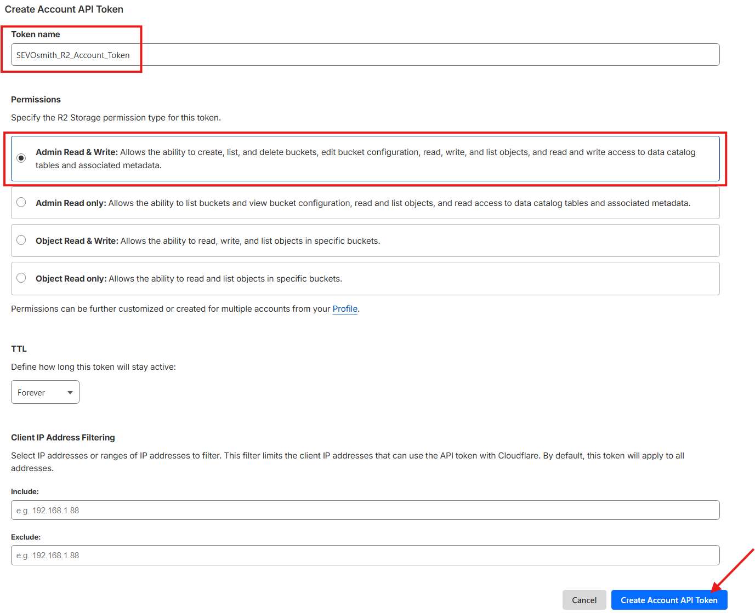Select the Object Read & Write radio button
The height and width of the screenshot is (613, 755).
click(x=21, y=240)
